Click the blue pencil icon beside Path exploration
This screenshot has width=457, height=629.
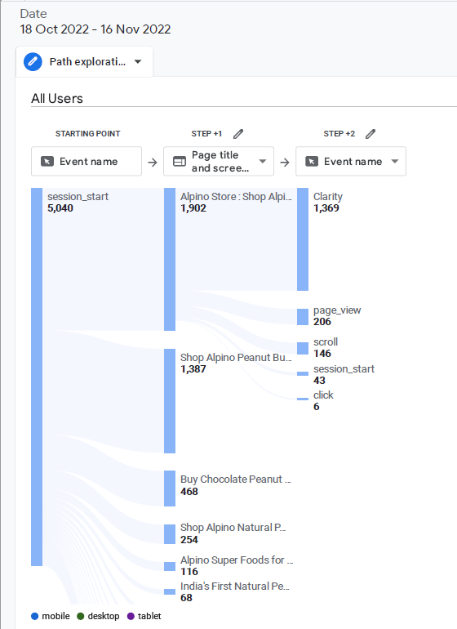33,62
